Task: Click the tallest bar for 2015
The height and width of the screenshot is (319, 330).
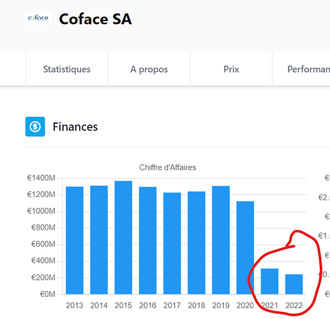Action: (123, 237)
